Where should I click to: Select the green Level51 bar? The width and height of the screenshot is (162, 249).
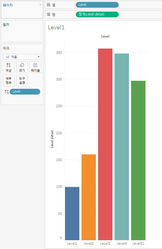click(x=138, y=160)
